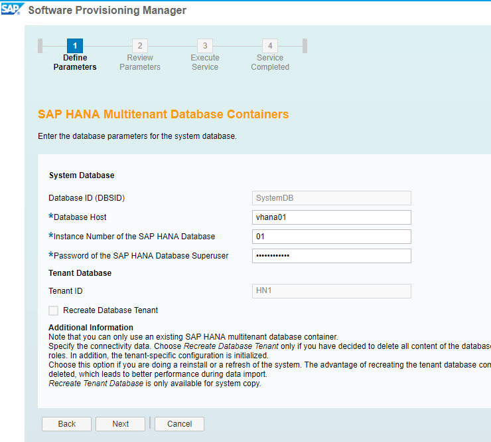The height and width of the screenshot is (442, 491).
Task: Click the Tenant ID HN1 field
Action: pos(332,291)
